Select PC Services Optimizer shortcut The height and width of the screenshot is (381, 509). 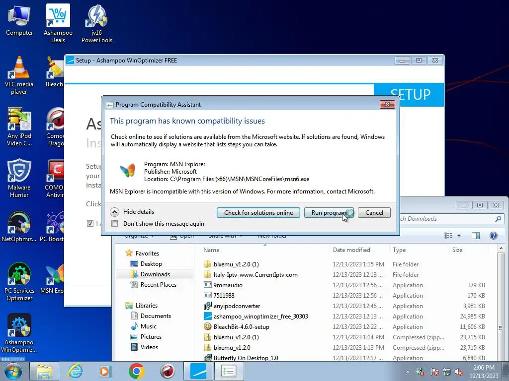[19, 282]
